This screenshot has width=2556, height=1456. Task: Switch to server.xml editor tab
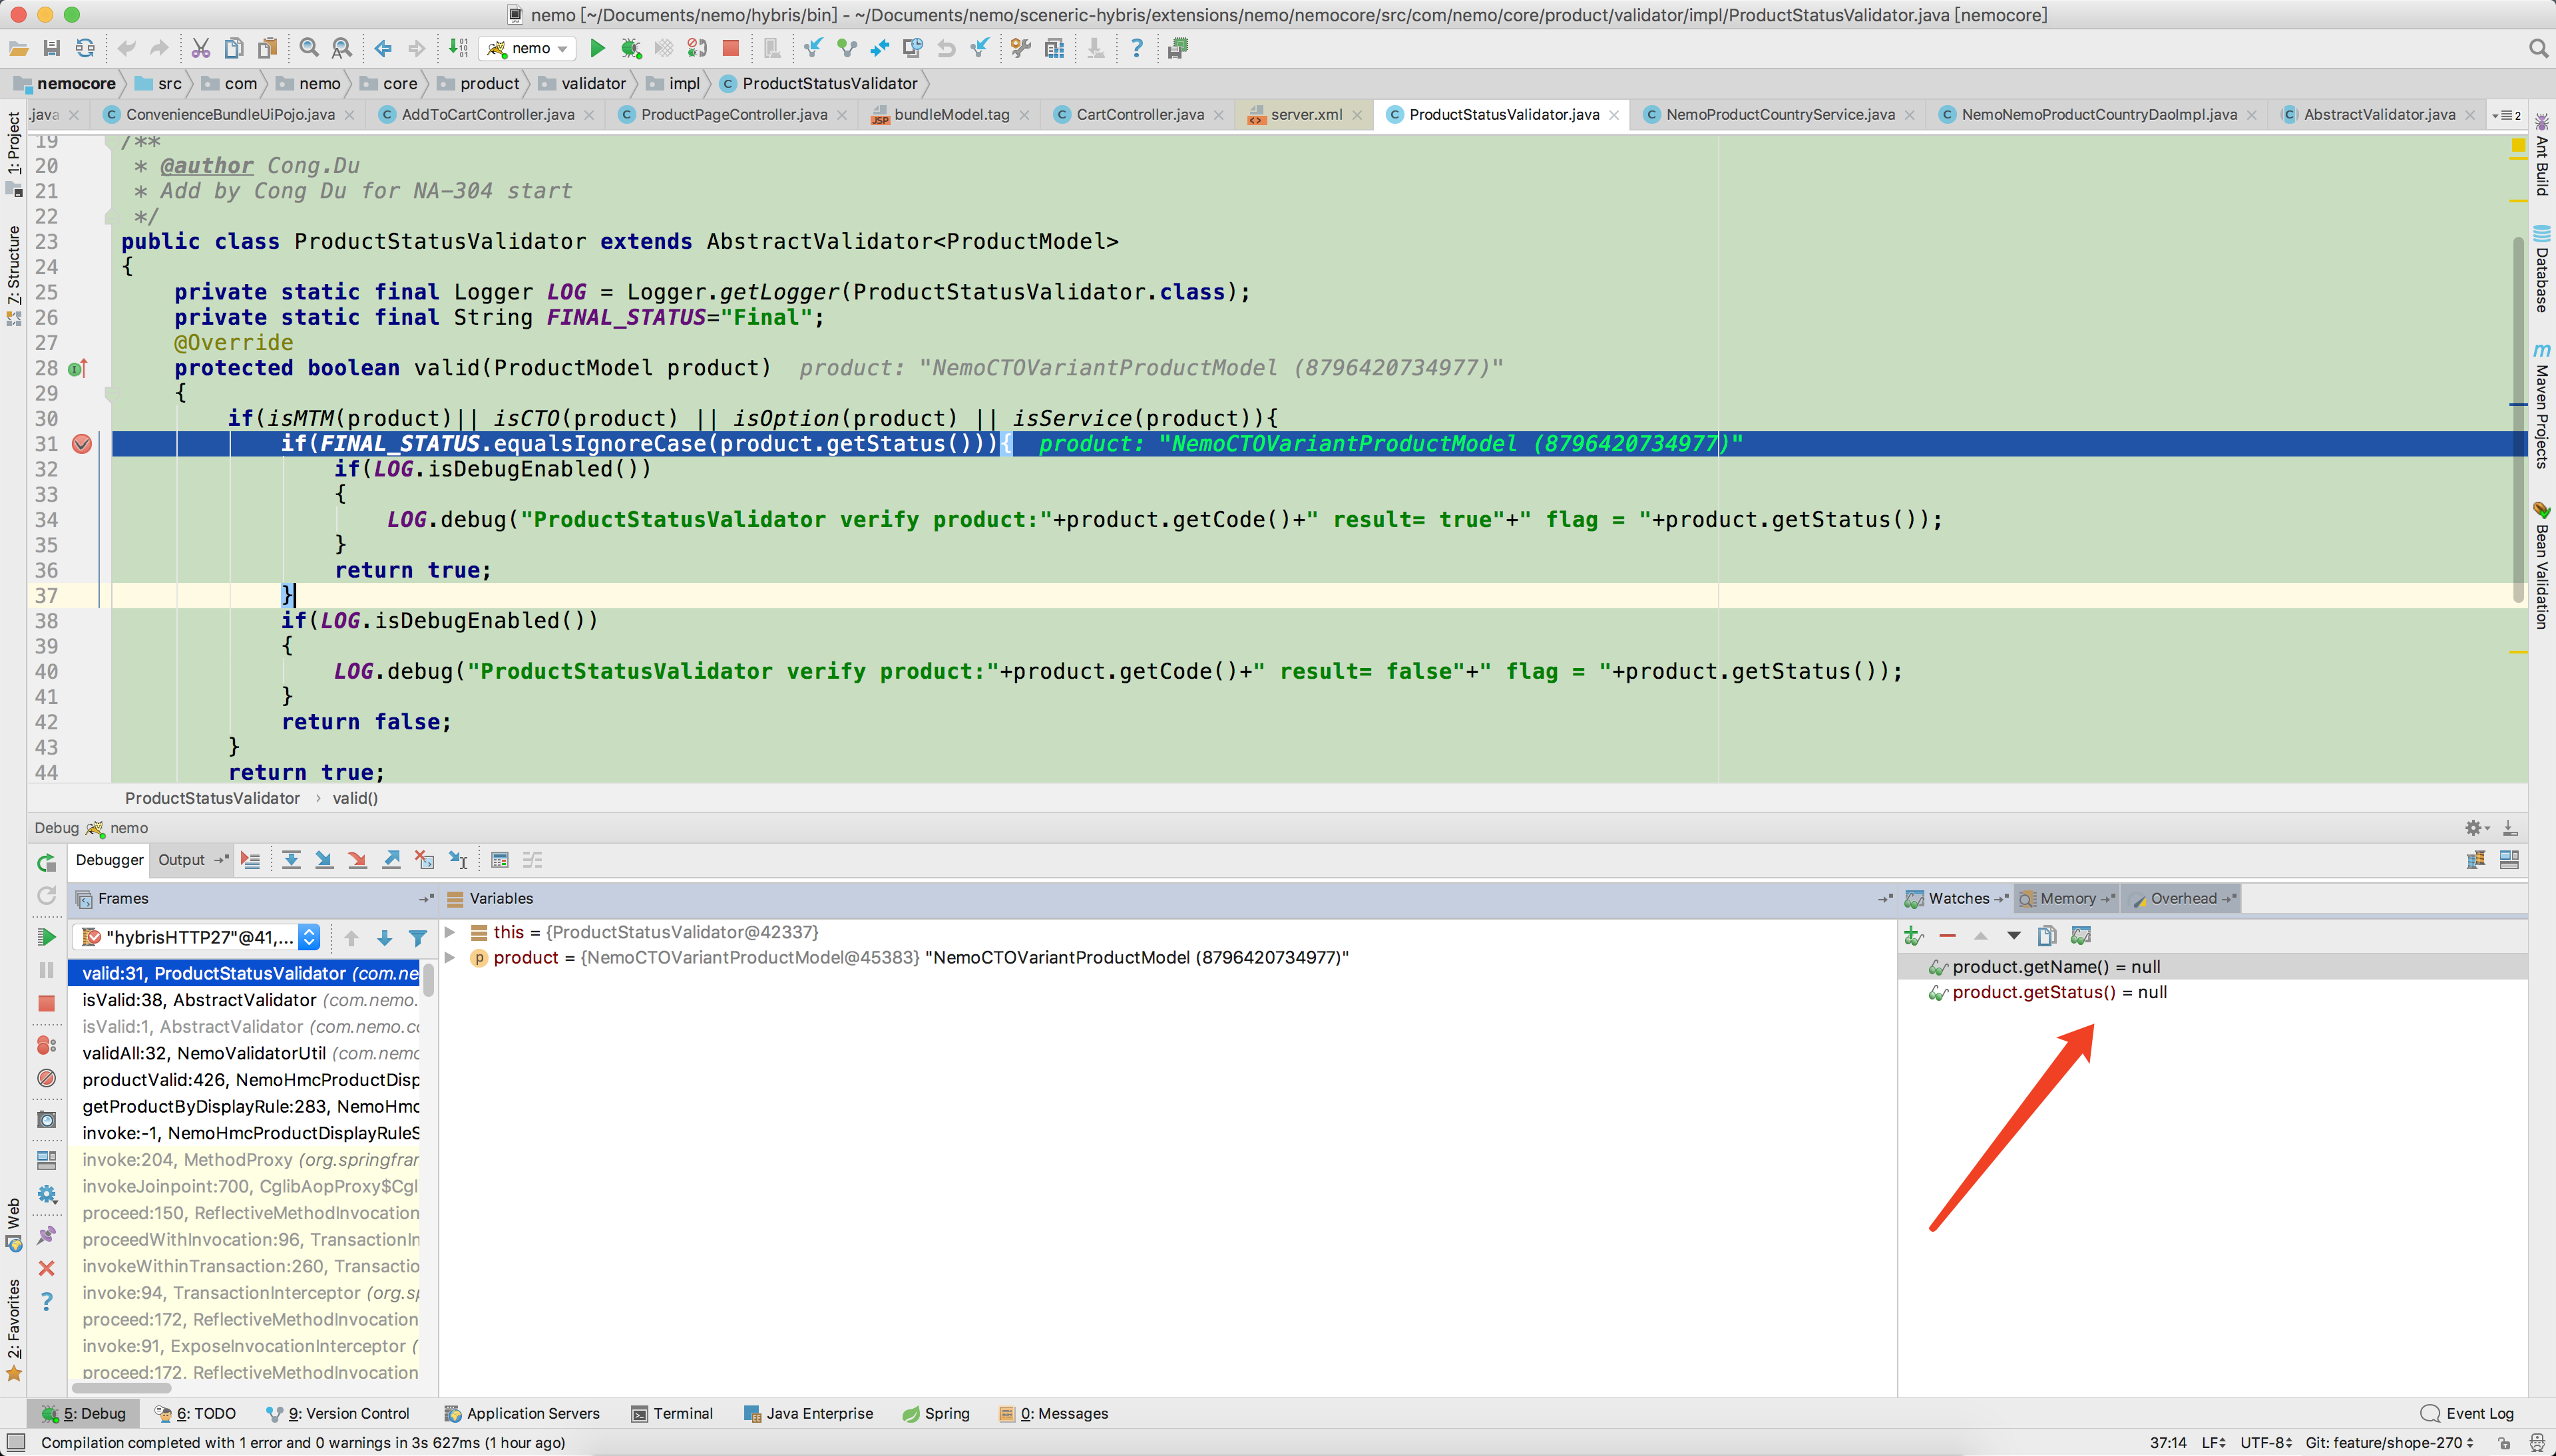1305,115
